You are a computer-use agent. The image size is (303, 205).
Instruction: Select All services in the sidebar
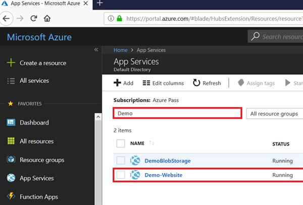click(34, 81)
